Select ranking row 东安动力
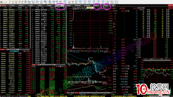Screen dimensions: 173x97 pyautogui.click(x=15, y=92)
